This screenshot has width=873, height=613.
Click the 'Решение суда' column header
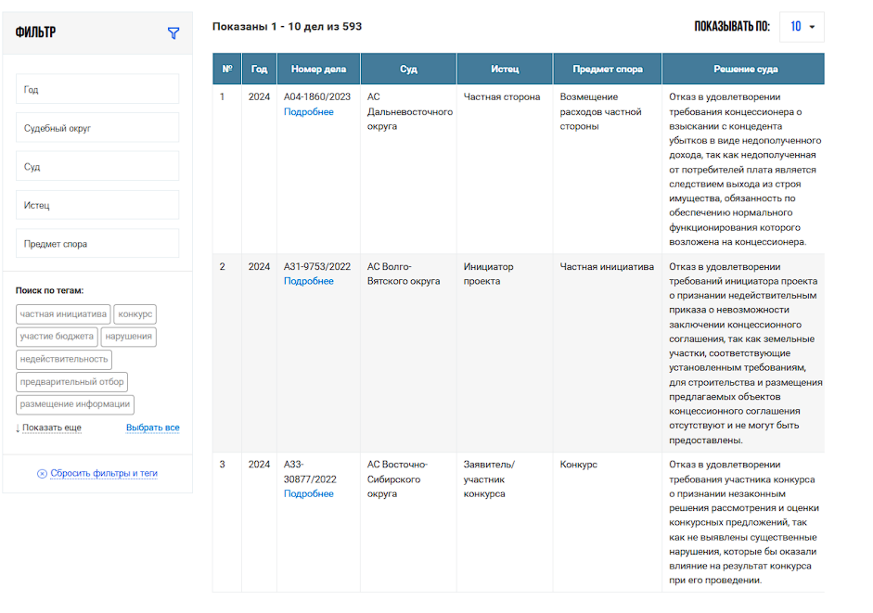tap(745, 69)
